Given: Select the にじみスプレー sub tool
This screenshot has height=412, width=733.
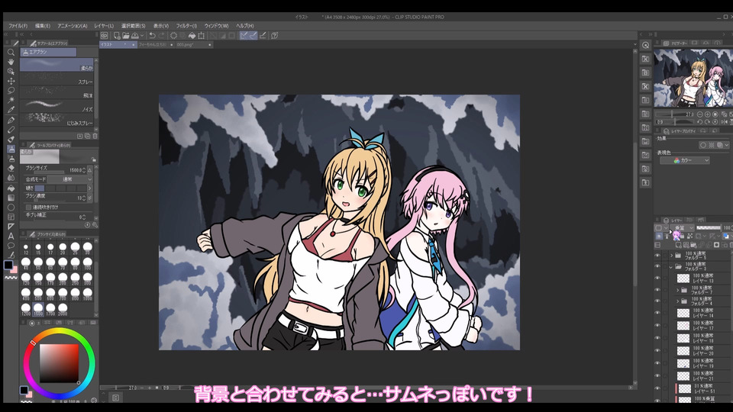Looking at the screenshot, I should [x=57, y=120].
